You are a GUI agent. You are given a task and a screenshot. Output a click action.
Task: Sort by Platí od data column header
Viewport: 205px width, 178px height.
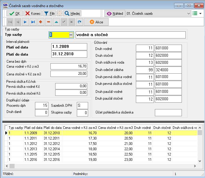[x=33, y=128]
